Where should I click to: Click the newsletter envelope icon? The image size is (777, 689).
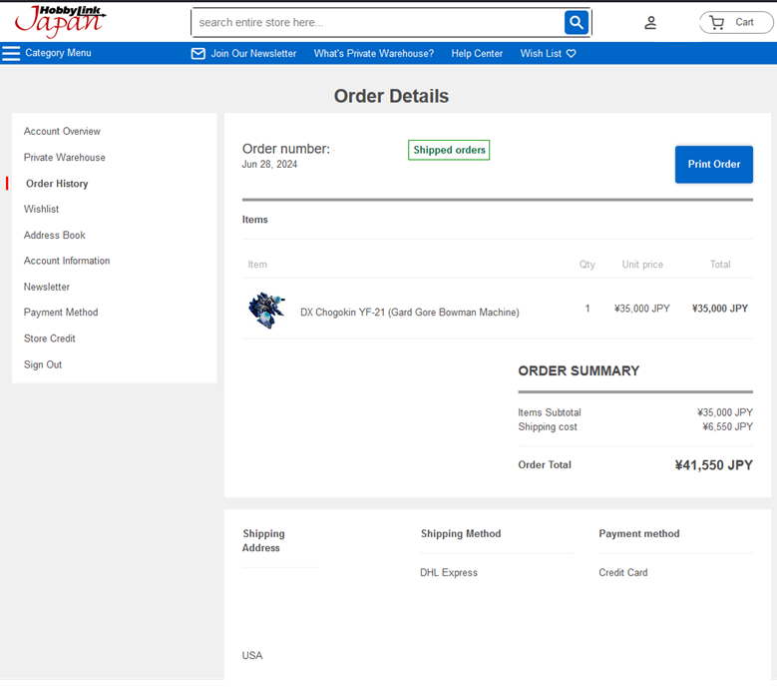(198, 54)
